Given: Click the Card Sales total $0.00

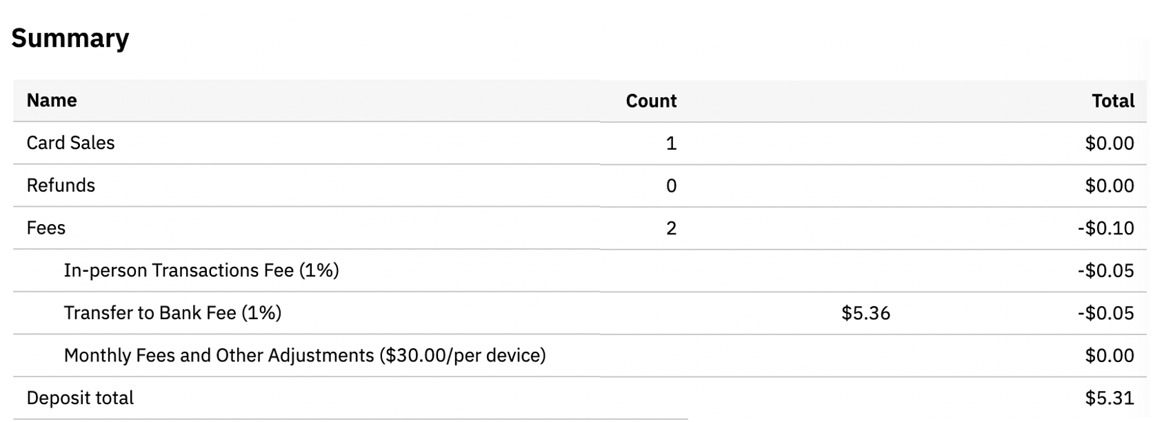Looking at the screenshot, I should point(1110,143).
